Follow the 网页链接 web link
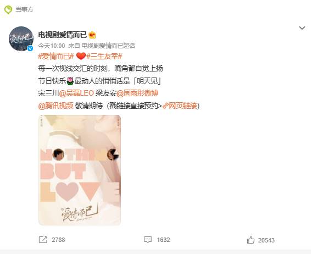Screen dimensions: 311x254 point(182,106)
